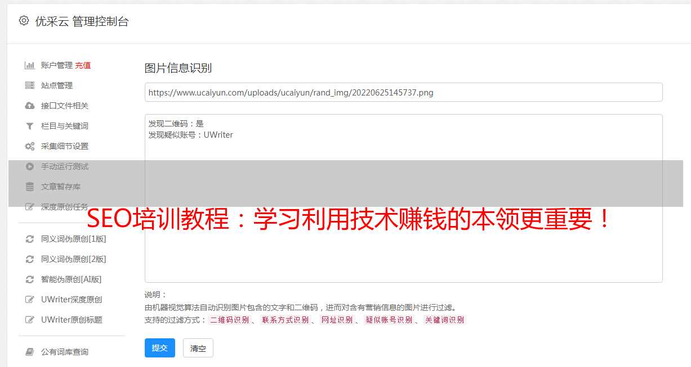This screenshot has width=691, height=367.
Task: Click the edit icon beside UWriter原创标题
Action: click(30, 320)
